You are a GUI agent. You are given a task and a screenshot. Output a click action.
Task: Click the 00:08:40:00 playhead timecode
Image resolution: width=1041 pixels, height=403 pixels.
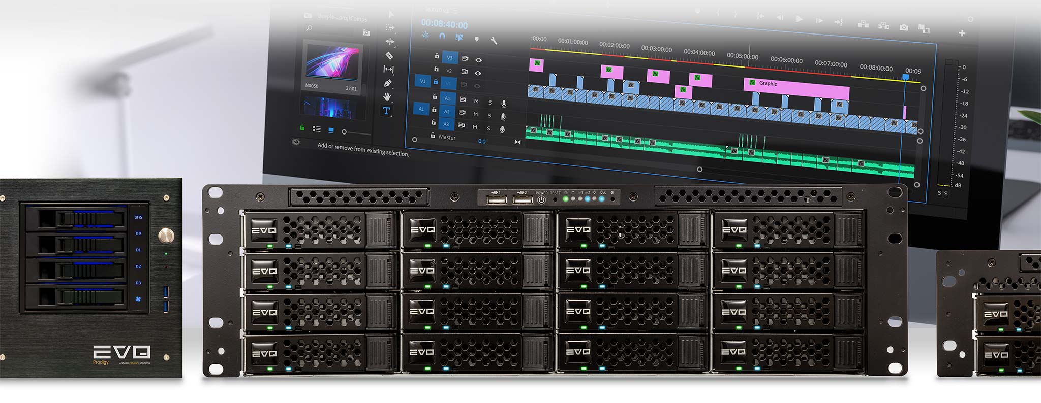coord(444,24)
